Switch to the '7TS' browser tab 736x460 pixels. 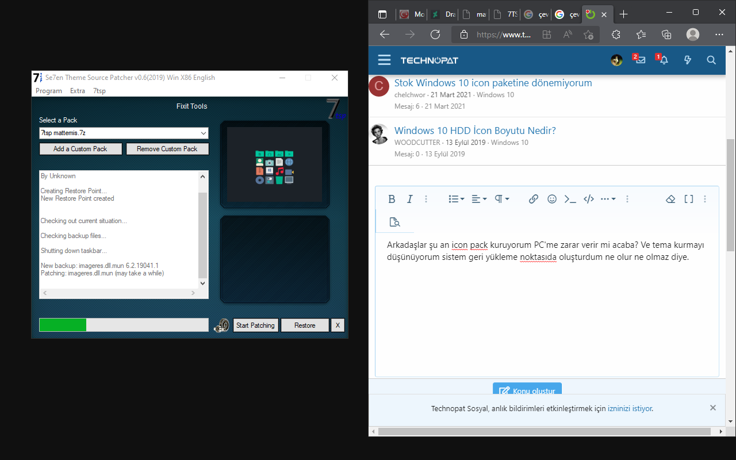point(504,14)
